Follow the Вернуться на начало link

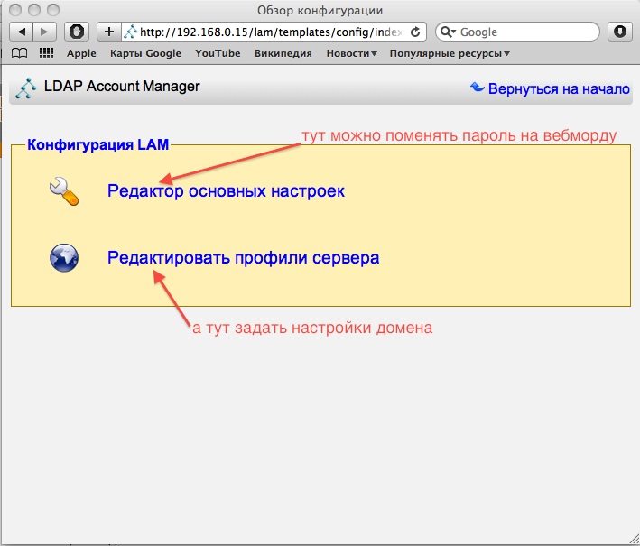click(x=558, y=88)
